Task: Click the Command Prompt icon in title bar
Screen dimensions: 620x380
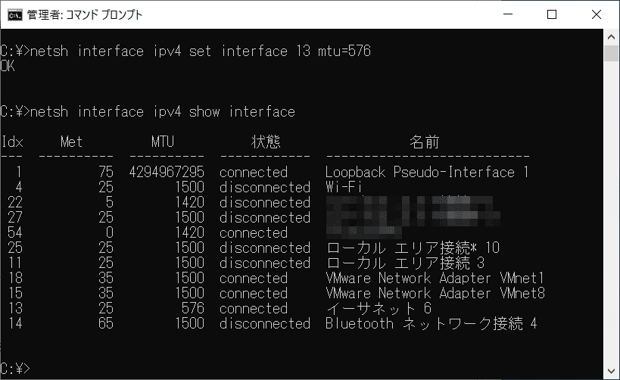Action: [x=15, y=15]
